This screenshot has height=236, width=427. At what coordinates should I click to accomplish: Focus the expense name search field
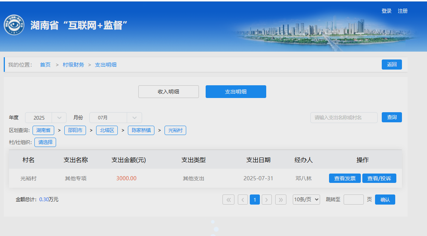point(344,117)
